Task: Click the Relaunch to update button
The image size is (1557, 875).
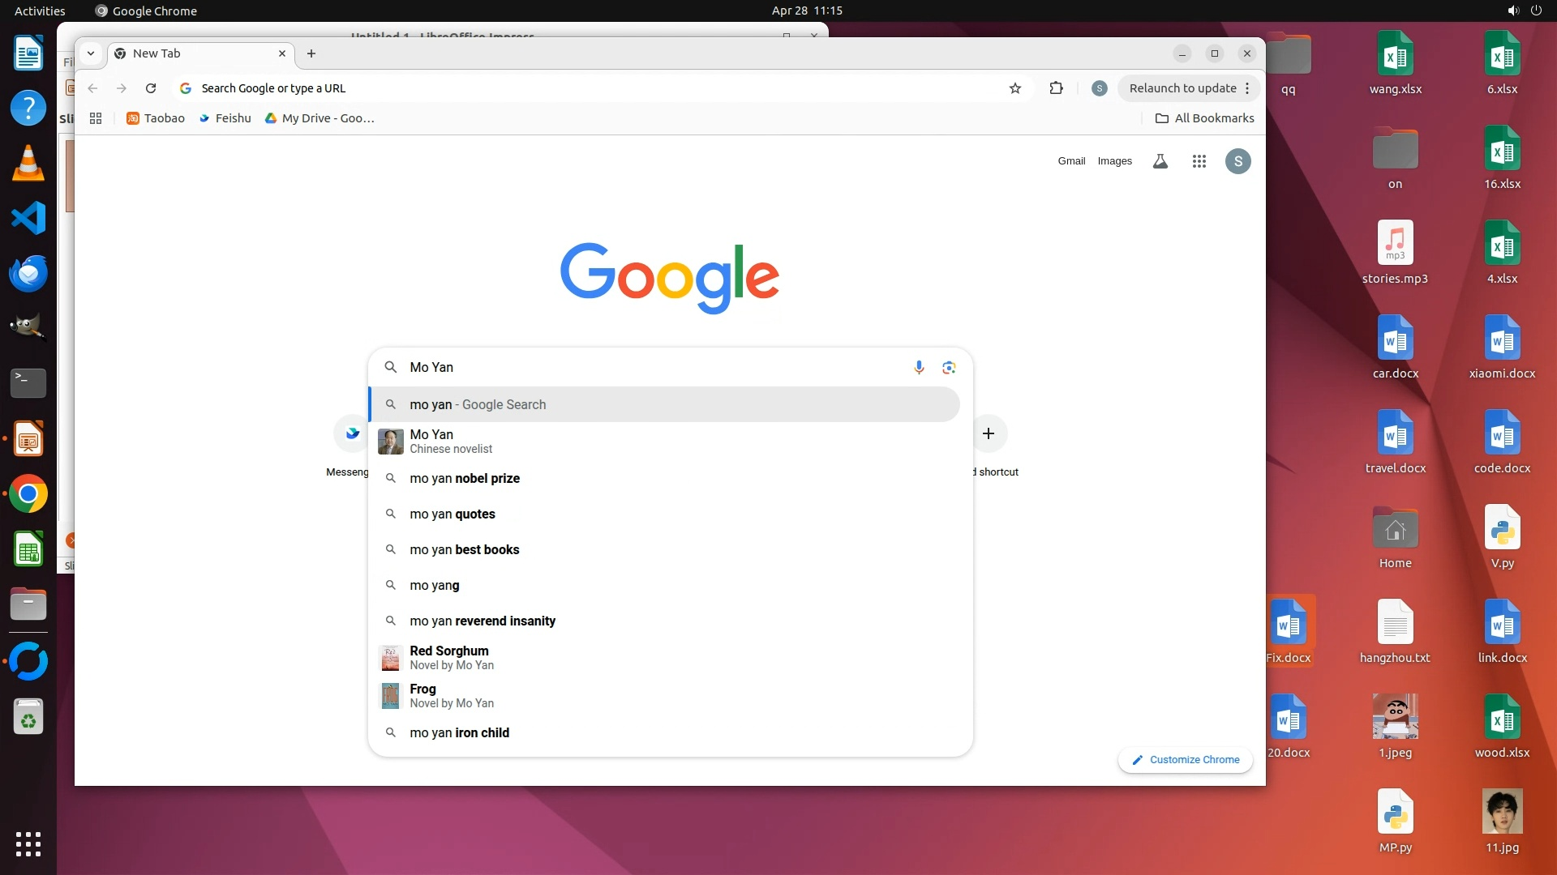Action: coord(1182,88)
